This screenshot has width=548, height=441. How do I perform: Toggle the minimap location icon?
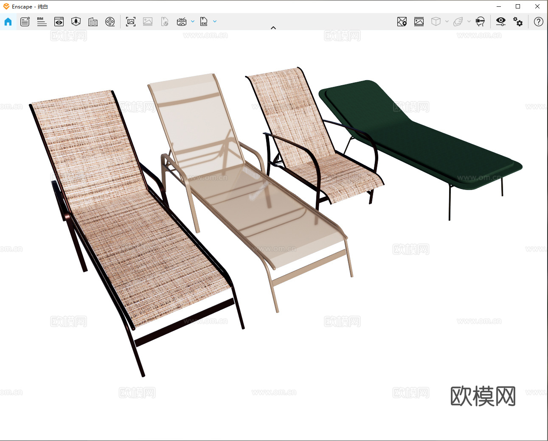[x=402, y=22]
